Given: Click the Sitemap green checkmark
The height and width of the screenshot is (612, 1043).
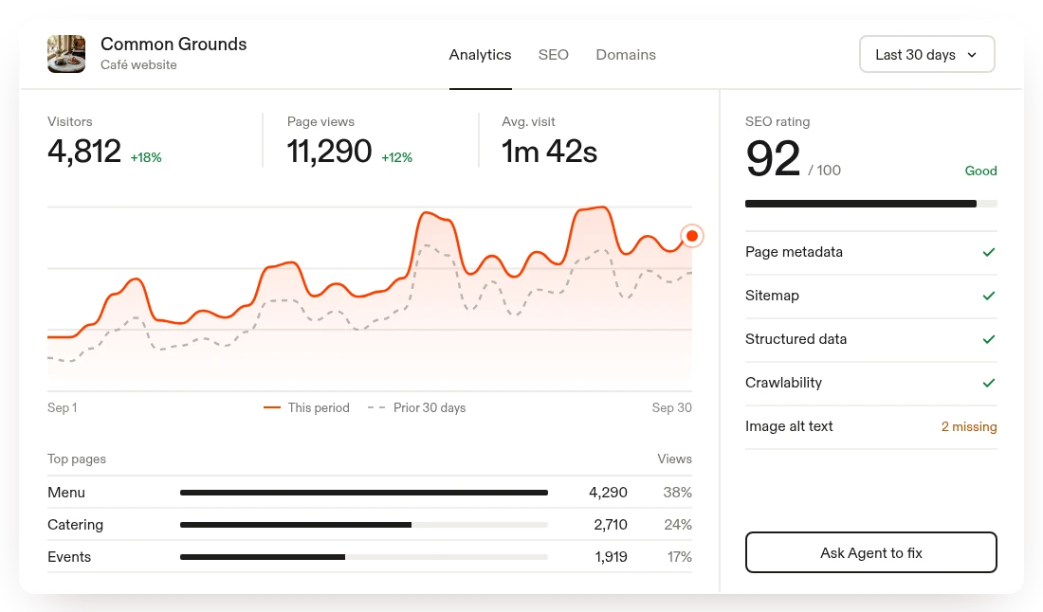Looking at the screenshot, I should pyautogui.click(x=989, y=296).
